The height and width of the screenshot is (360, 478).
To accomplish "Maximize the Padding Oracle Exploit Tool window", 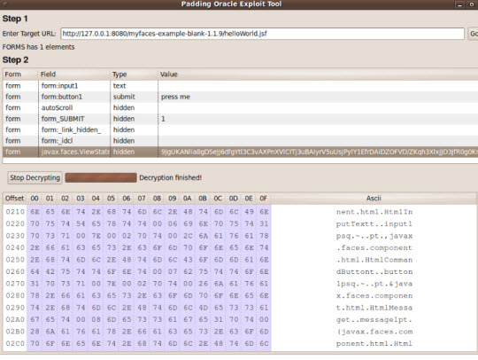I will pos(471,4).
